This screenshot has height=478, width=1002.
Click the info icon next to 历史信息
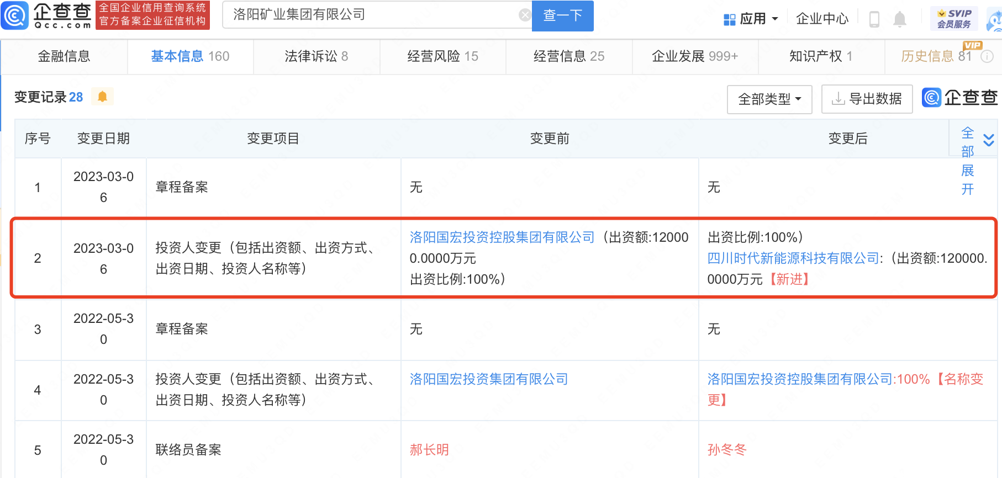pyautogui.click(x=987, y=56)
